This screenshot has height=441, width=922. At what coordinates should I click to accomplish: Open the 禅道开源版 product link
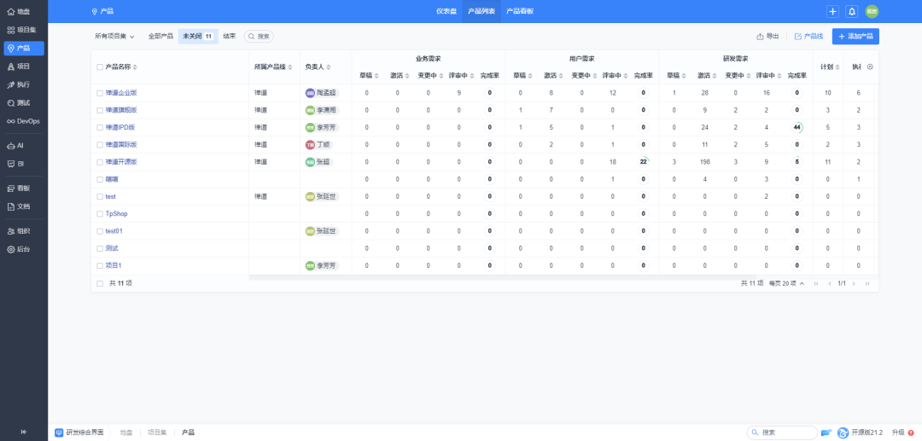coord(121,161)
